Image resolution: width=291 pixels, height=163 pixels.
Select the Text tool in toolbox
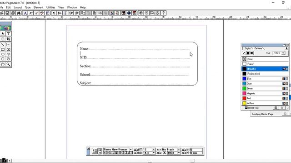click(x=9, y=34)
